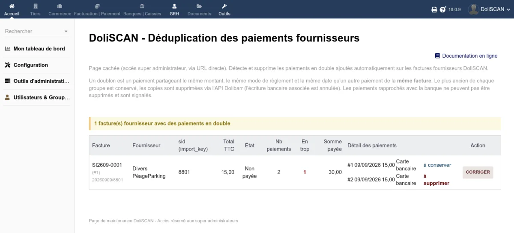Click the documentation book icon

point(437,56)
